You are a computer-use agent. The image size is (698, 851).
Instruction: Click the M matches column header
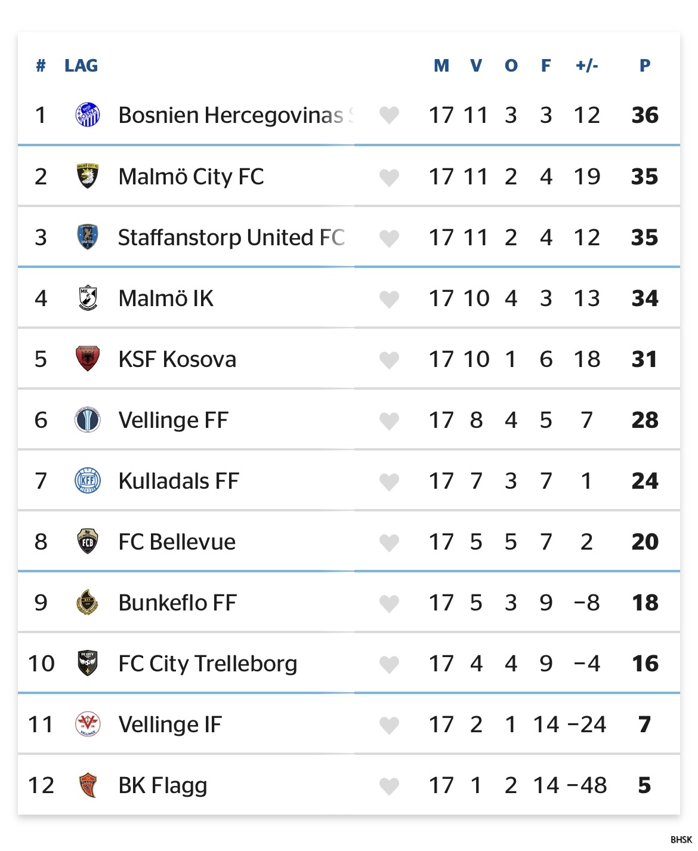tap(441, 66)
